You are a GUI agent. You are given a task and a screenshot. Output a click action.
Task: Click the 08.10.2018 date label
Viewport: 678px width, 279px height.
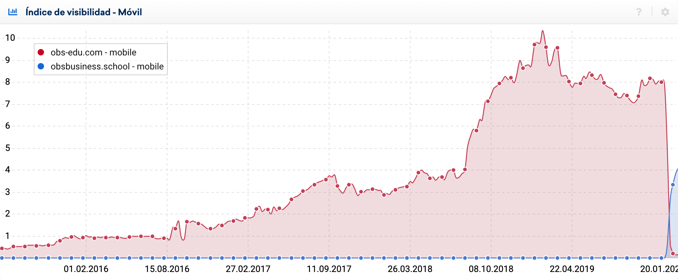pos(491,269)
